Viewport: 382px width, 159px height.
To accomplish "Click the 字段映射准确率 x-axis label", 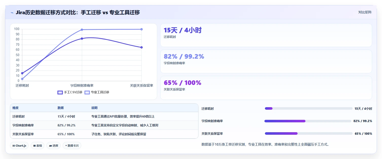I will [82, 86].
